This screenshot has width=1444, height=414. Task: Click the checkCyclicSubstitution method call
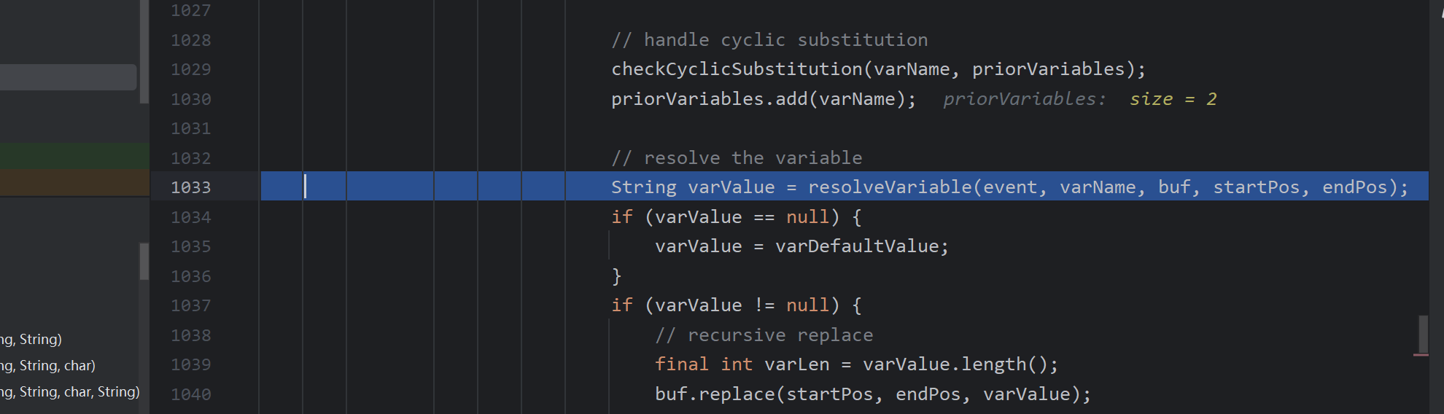coord(737,69)
